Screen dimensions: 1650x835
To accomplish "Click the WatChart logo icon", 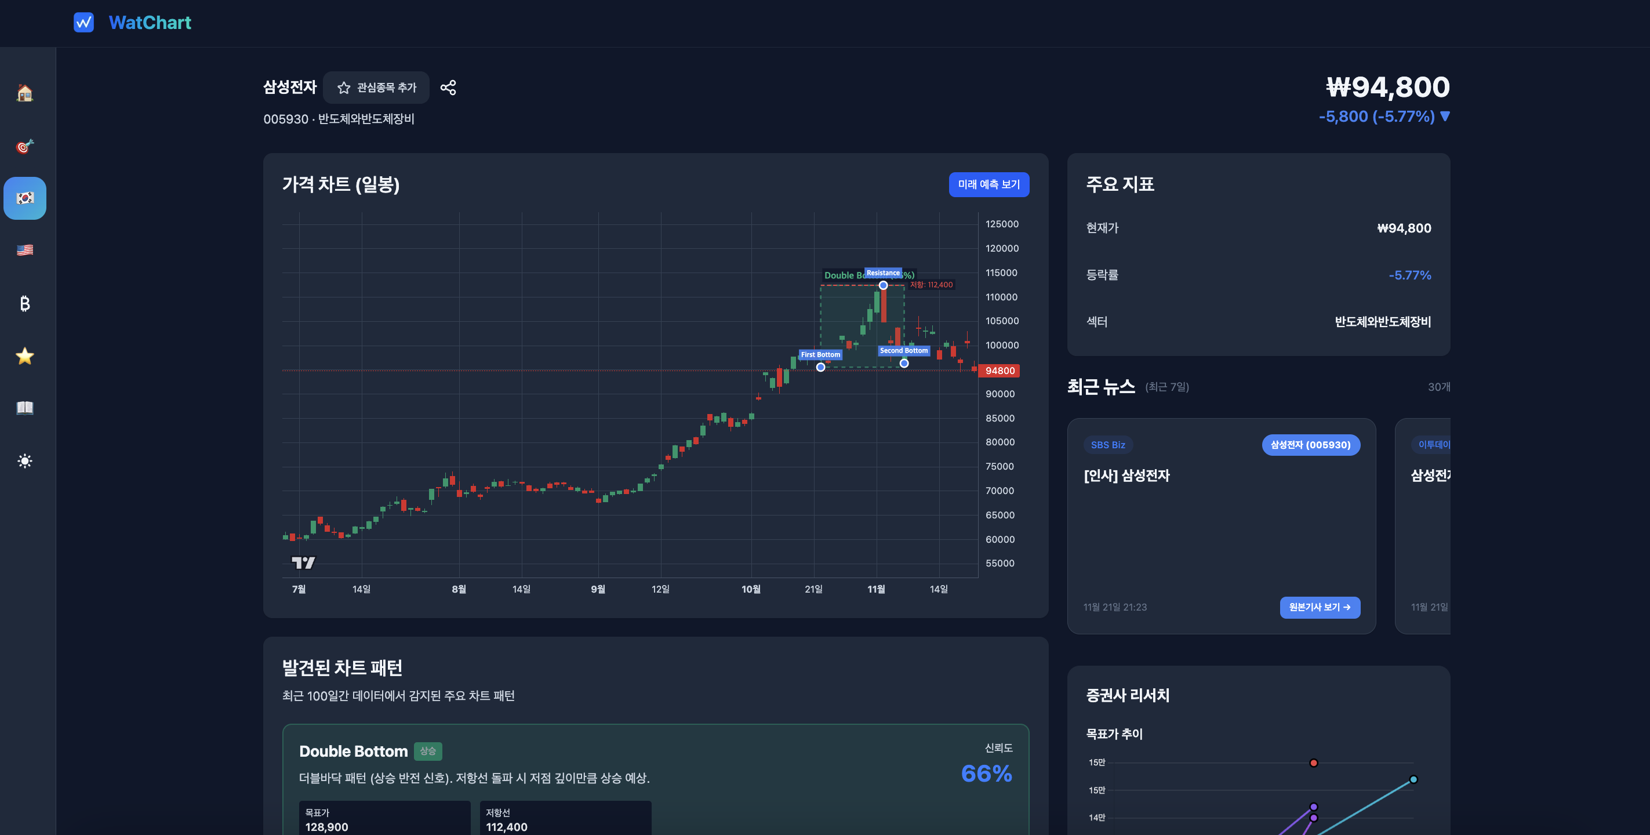I will [x=84, y=23].
